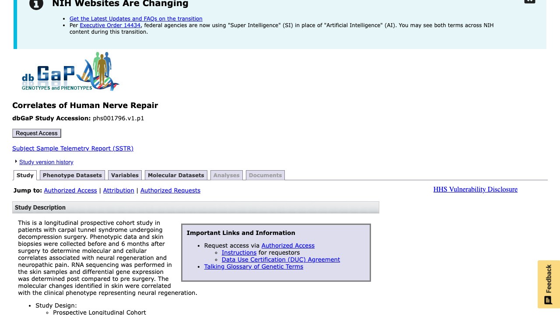The height and width of the screenshot is (315, 560).
Task: Open Get the Latest Updates and FAQs link
Action: 136,19
